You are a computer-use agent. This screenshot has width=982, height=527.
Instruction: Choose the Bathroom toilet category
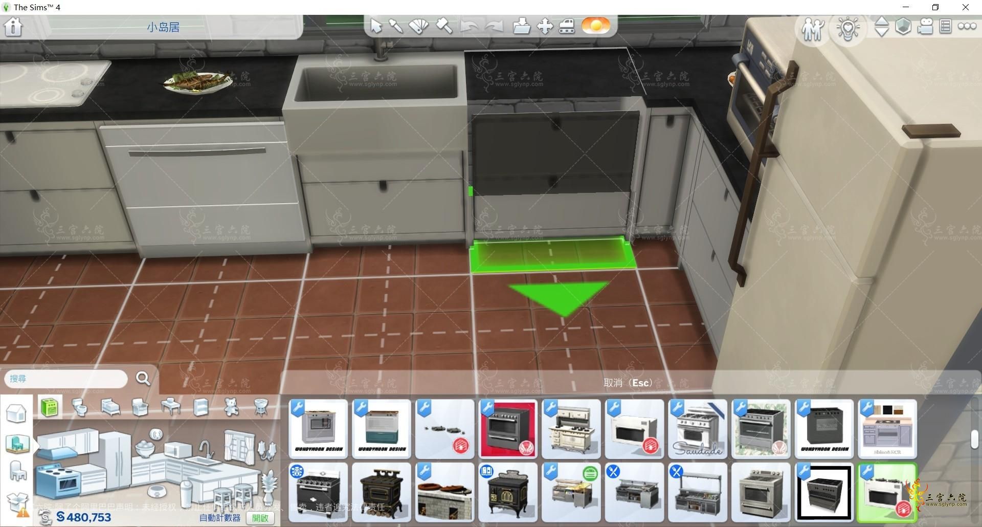(x=79, y=407)
